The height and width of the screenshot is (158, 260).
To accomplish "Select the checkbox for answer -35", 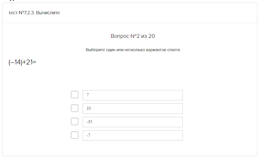I will point(75,121).
